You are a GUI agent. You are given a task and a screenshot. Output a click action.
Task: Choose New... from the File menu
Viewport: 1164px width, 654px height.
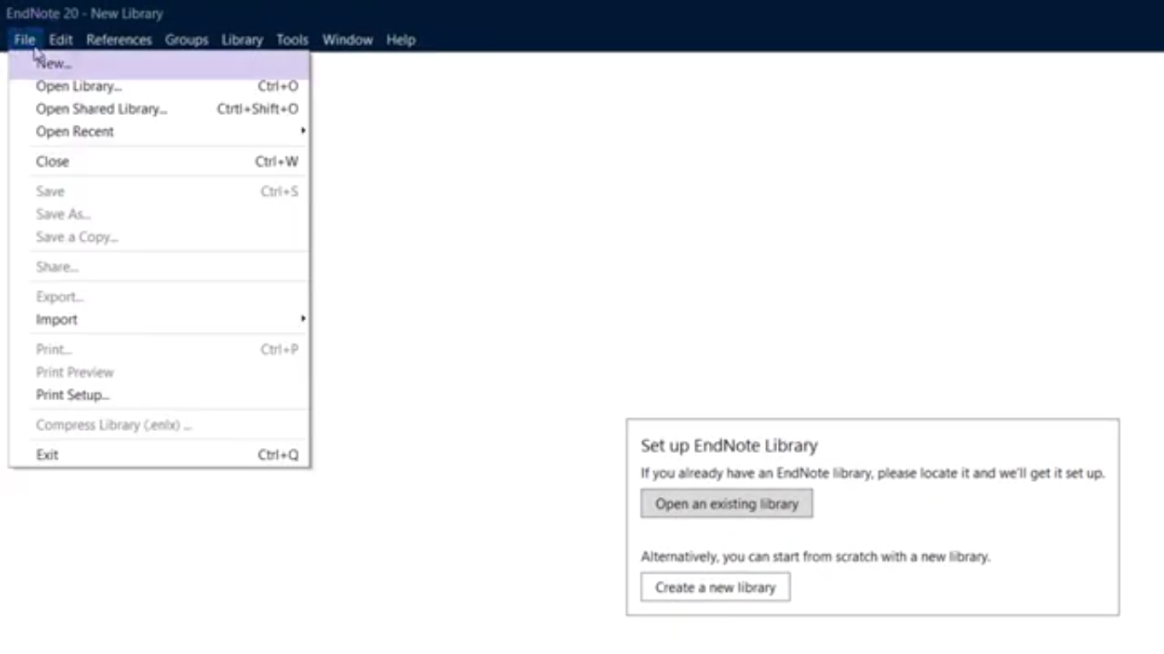tap(159, 64)
